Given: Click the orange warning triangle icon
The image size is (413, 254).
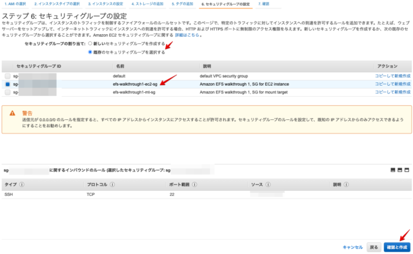Looking at the screenshot, I should (x=12, y=113).
